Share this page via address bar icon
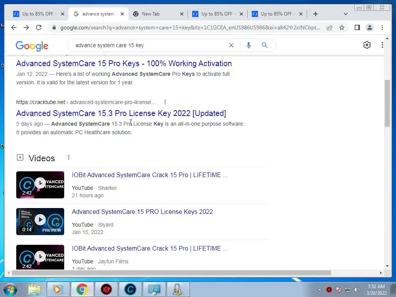The width and height of the screenshot is (396, 297). click(329, 27)
